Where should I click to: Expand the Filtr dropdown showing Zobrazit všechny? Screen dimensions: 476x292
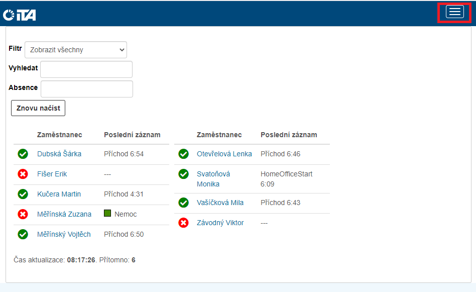tap(76, 50)
